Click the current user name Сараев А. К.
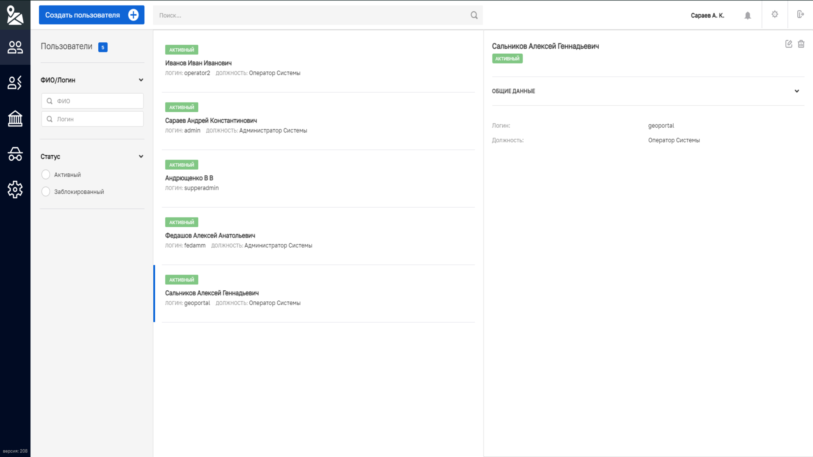The width and height of the screenshot is (813, 457). coord(707,15)
